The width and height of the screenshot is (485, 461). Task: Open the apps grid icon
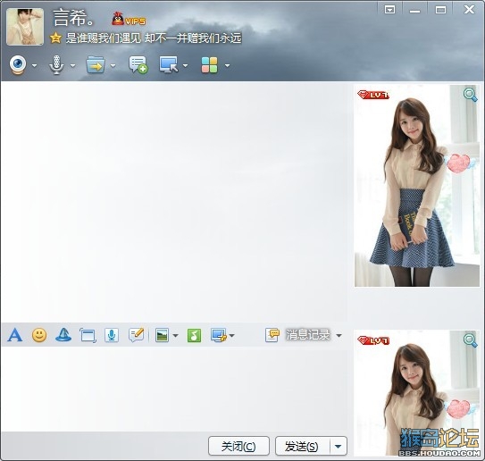coord(209,65)
